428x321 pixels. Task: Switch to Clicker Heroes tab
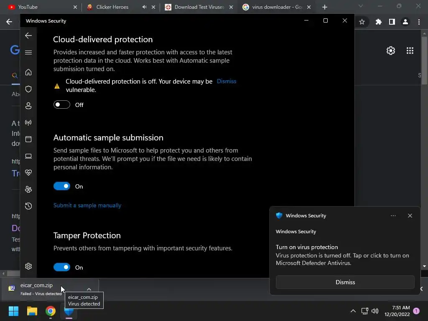pos(120,7)
